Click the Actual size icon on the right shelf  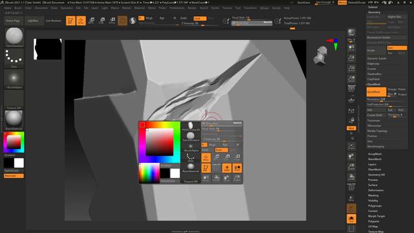tap(351, 69)
